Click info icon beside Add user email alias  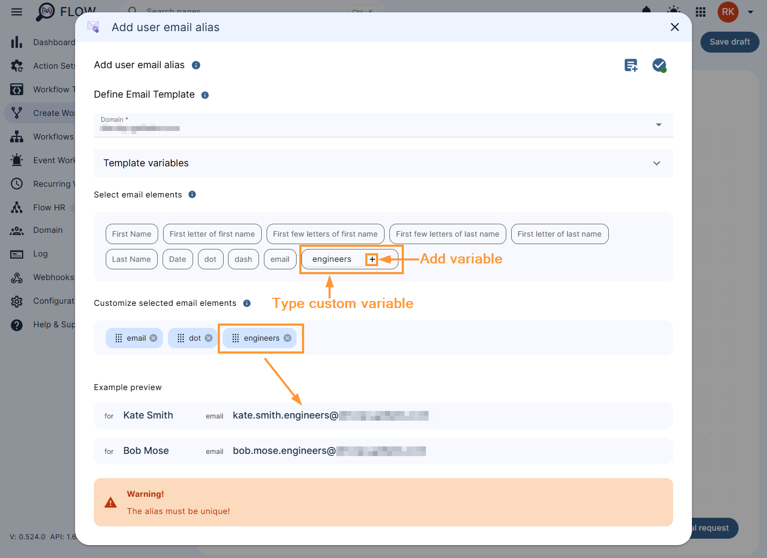click(196, 65)
